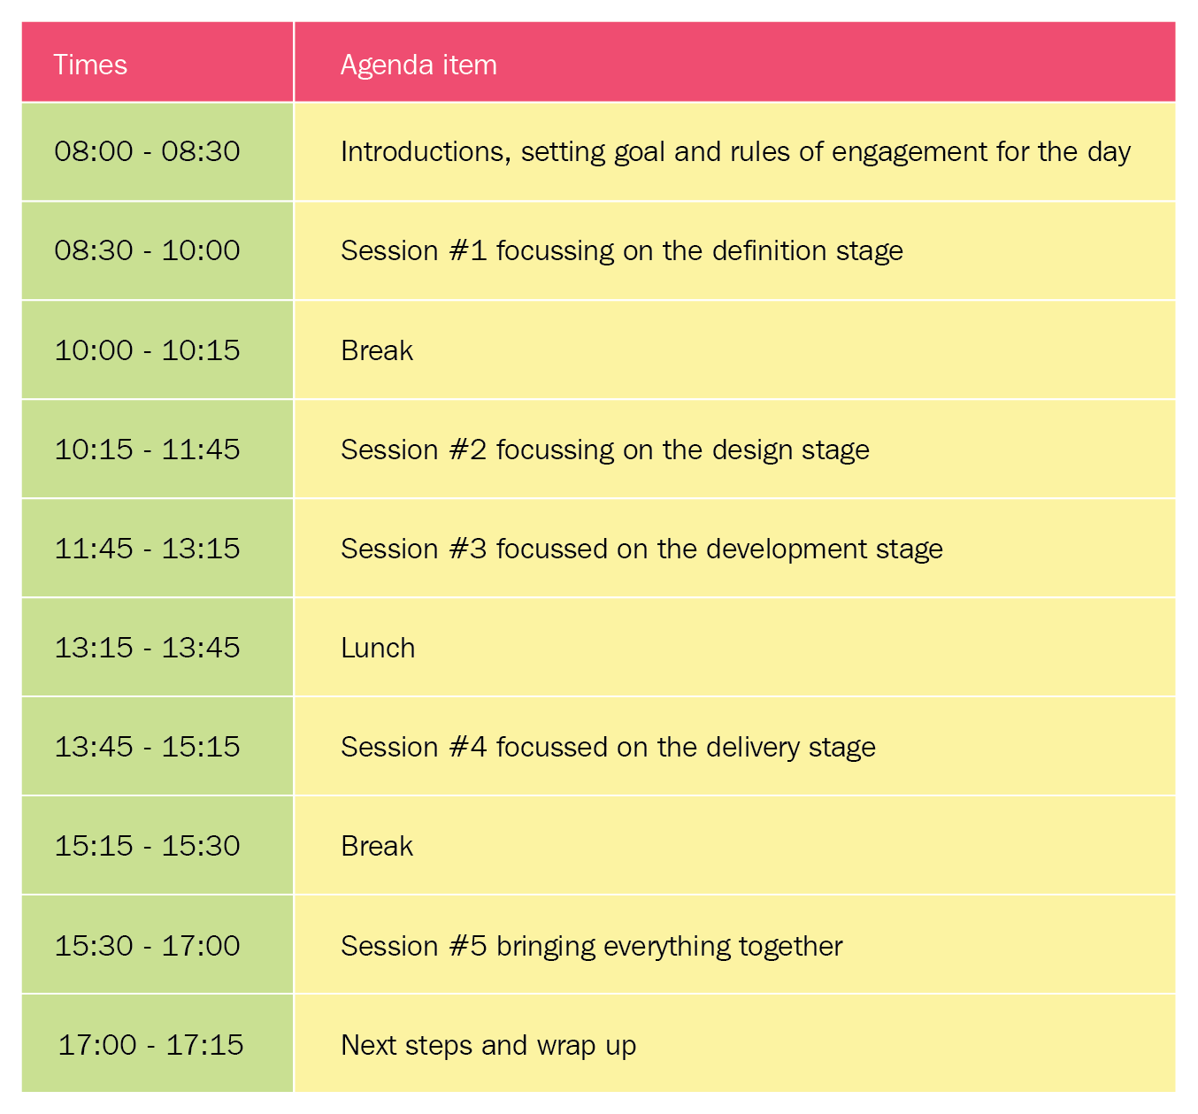
Task: Click the Introductions and setting goal row text
Action: 735,151
